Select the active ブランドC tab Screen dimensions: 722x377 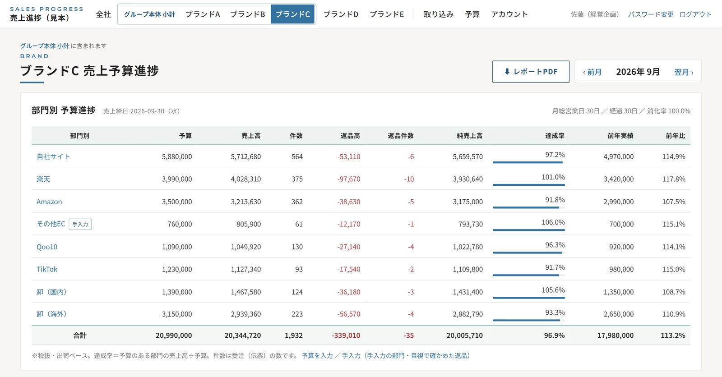tap(292, 14)
